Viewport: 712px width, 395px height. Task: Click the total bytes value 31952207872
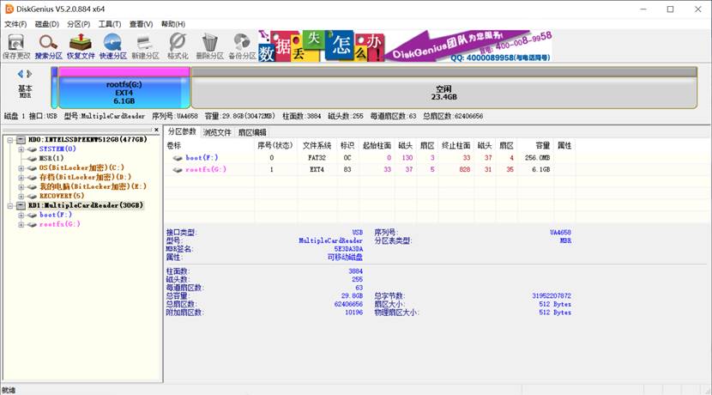tap(552, 296)
